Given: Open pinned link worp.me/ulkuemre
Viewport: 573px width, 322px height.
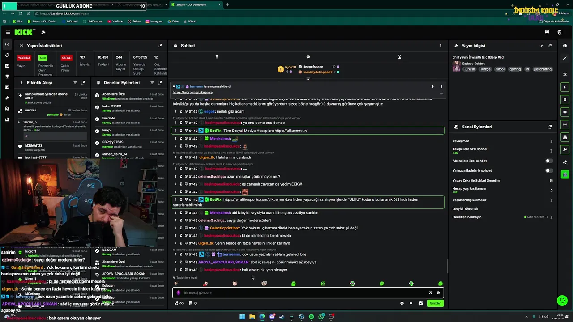Looking at the screenshot, I should pyautogui.click(x=192, y=92).
